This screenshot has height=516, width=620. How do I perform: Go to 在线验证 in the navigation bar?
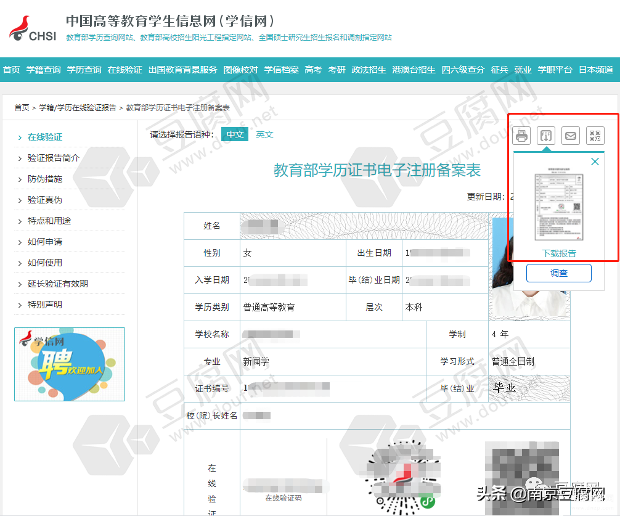[x=125, y=70]
